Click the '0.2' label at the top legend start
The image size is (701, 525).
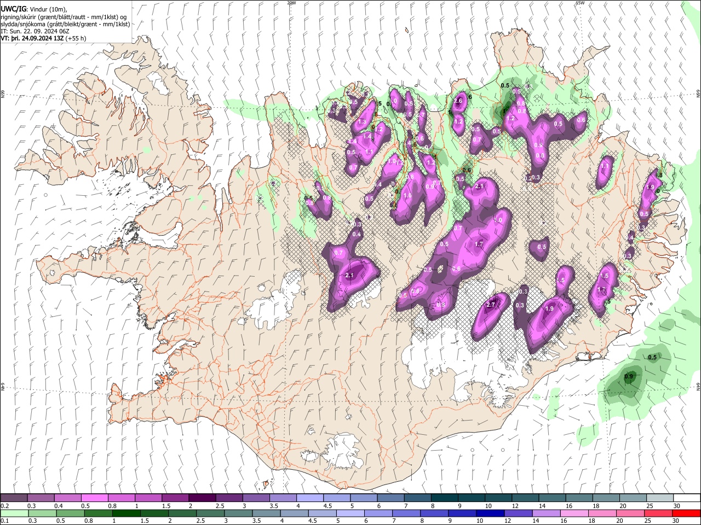pyautogui.click(x=5, y=506)
